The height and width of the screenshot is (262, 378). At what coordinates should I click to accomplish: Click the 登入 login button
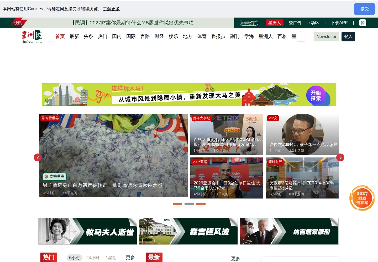tap(348, 37)
